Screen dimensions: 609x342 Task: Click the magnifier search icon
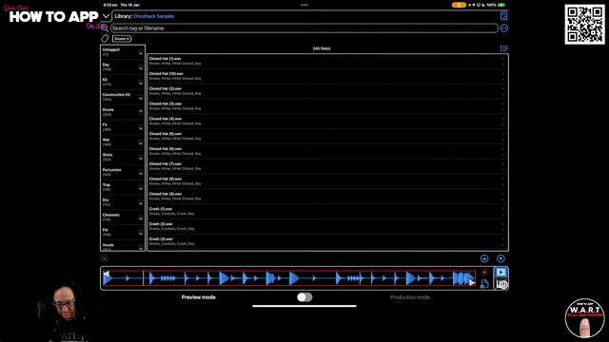(x=105, y=28)
